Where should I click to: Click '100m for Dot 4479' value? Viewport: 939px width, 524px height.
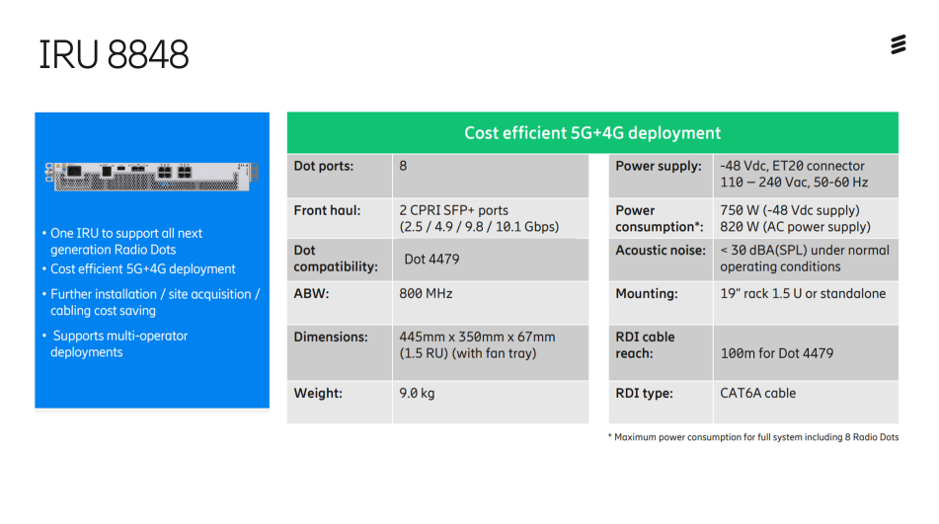[777, 353]
